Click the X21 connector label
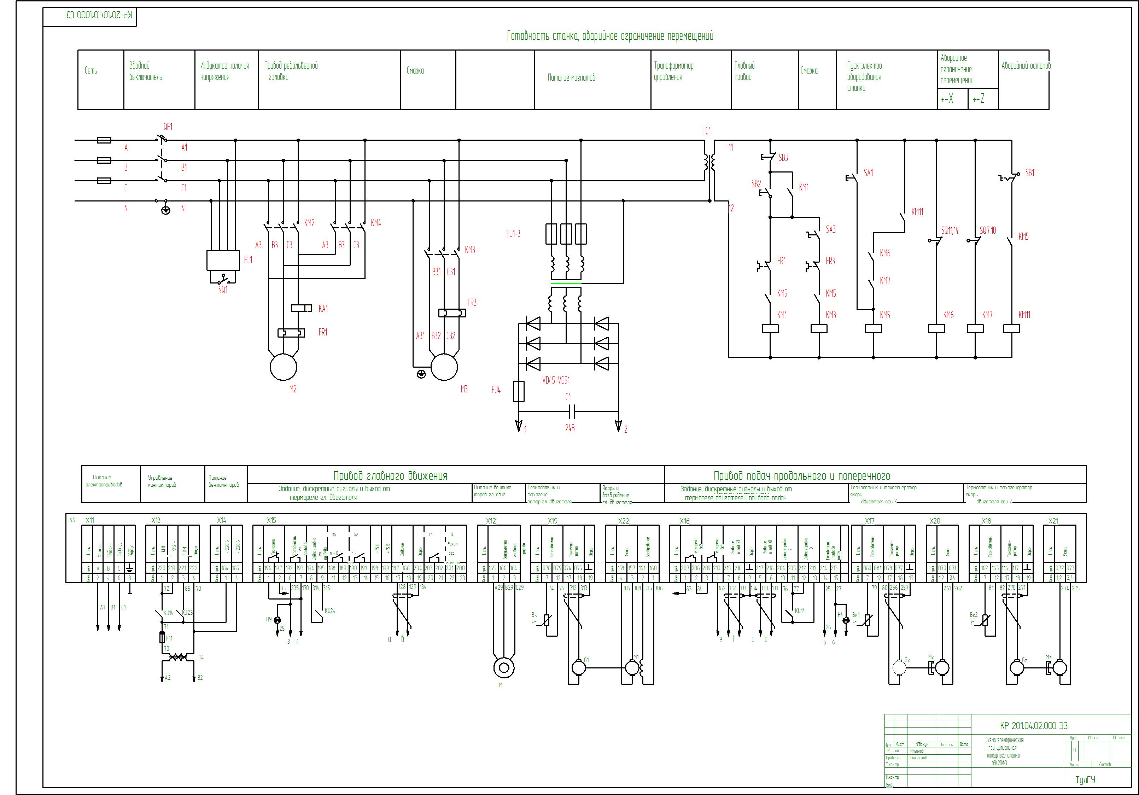The image size is (1139, 795). click(1053, 521)
